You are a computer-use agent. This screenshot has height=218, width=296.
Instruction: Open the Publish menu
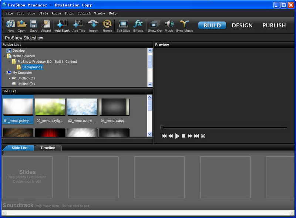point(84,13)
